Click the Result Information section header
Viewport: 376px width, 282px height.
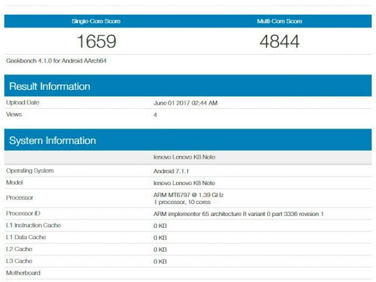[x=50, y=86]
